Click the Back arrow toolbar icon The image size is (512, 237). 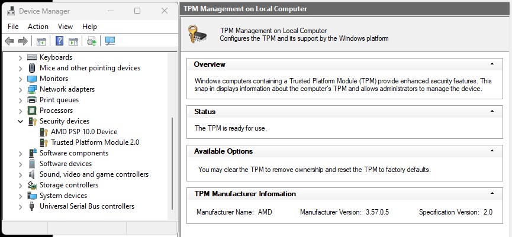(x=9, y=41)
